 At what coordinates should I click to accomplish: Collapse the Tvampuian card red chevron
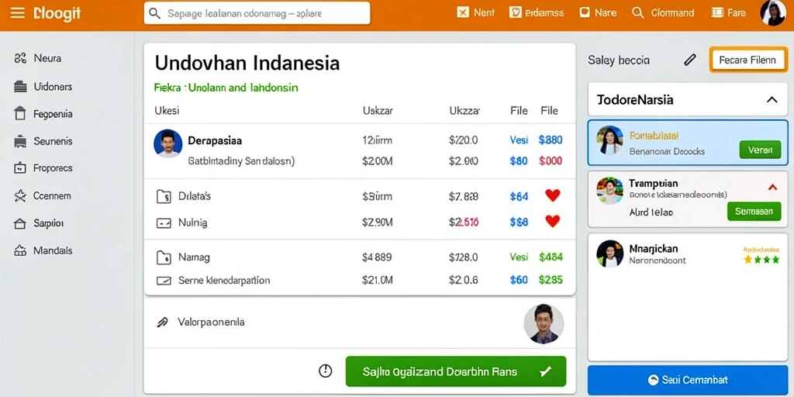772,188
